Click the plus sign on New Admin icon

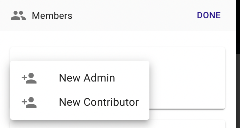click(24, 78)
